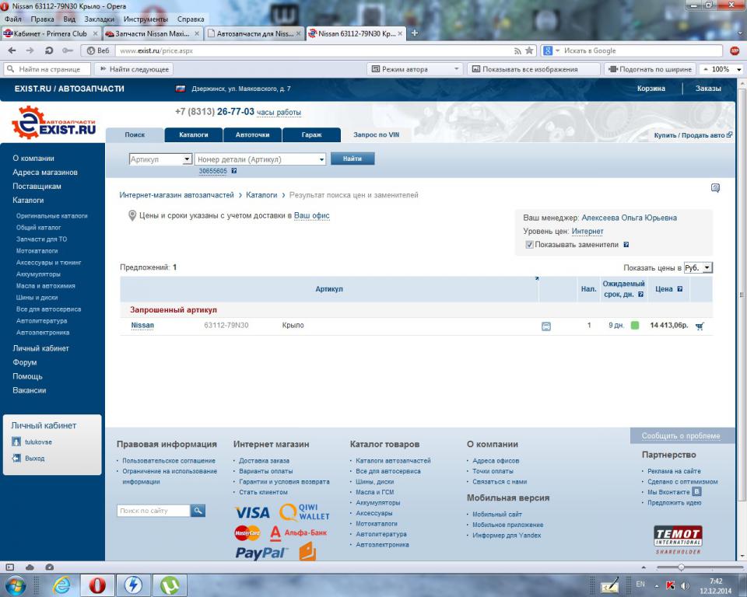Click help icon next to 30655605 history
The width and height of the screenshot is (747, 597).
coord(234,171)
